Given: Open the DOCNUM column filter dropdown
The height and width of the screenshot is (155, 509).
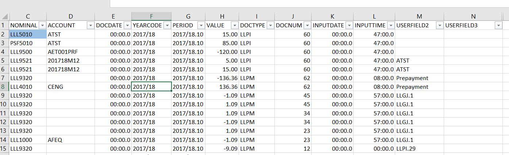Looking at the screenshot, I should (306, 25).
